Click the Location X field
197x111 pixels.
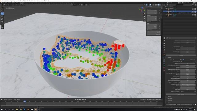(x=152, y=11)
